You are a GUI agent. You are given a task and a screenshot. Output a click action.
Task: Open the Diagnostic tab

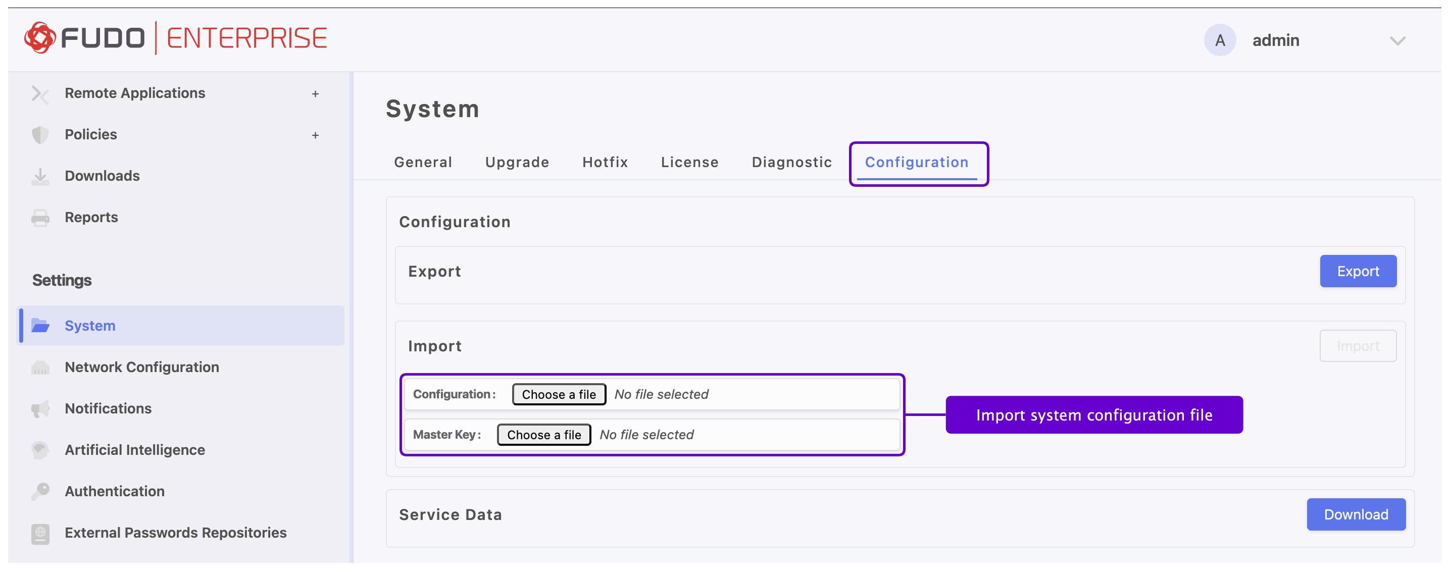coord(791,163)
